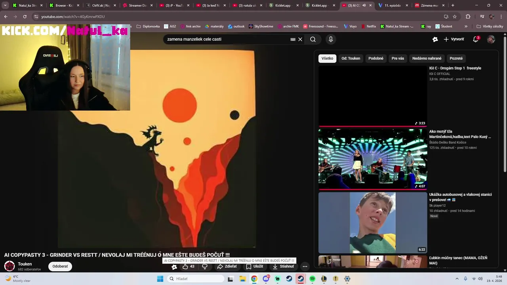The width and height of the screenshot is (507, 285).
Task: Open the tab search dropdown arrow
Action: coord(5,6)
